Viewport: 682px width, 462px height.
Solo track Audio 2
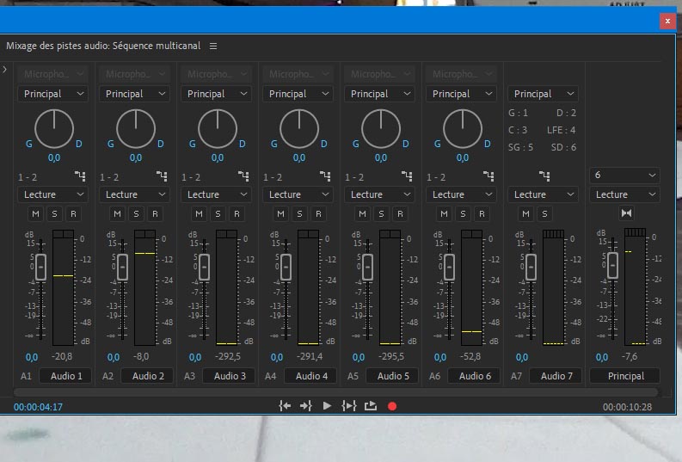(x=136, y=213)
